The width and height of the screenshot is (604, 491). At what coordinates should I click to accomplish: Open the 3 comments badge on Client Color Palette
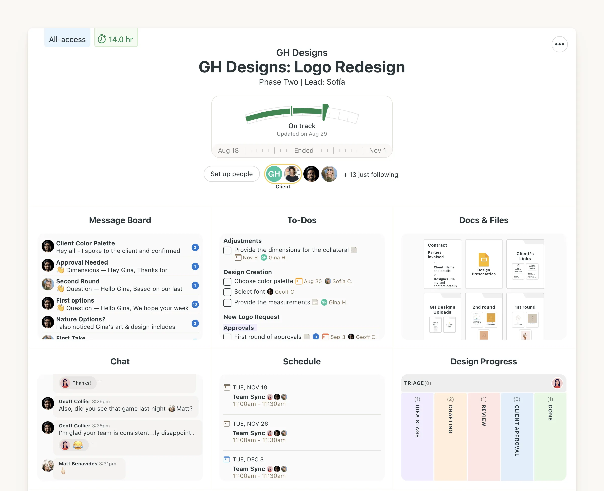195,247
